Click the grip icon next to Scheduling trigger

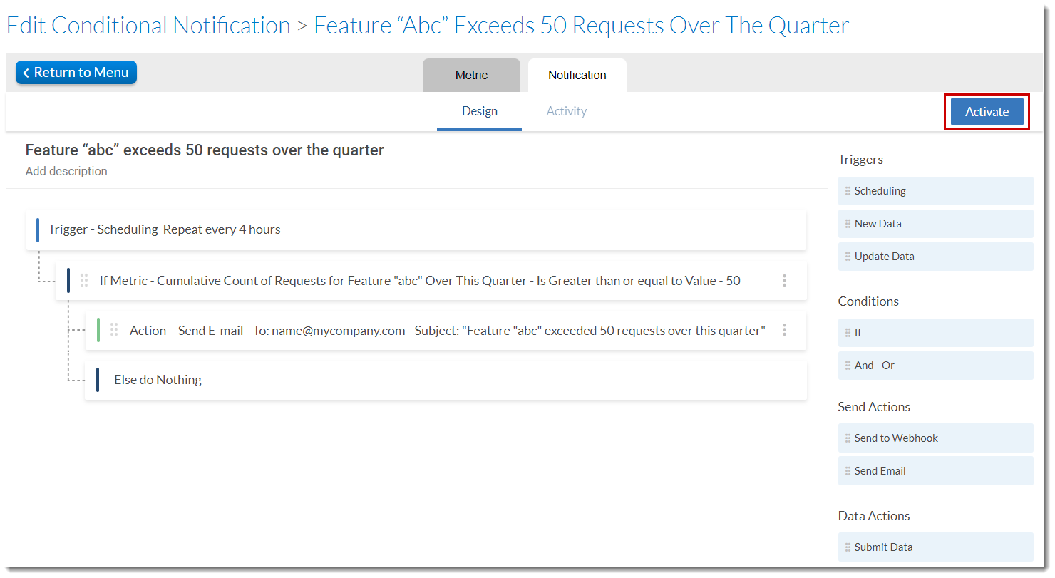(x=848, y=191)
